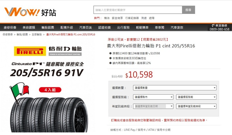
Task: Click into the keyword search input field
Action: (x=138, y=10)
